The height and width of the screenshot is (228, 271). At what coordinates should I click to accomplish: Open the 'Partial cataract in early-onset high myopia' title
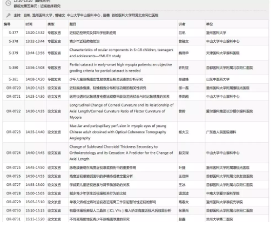pos(121,68)
